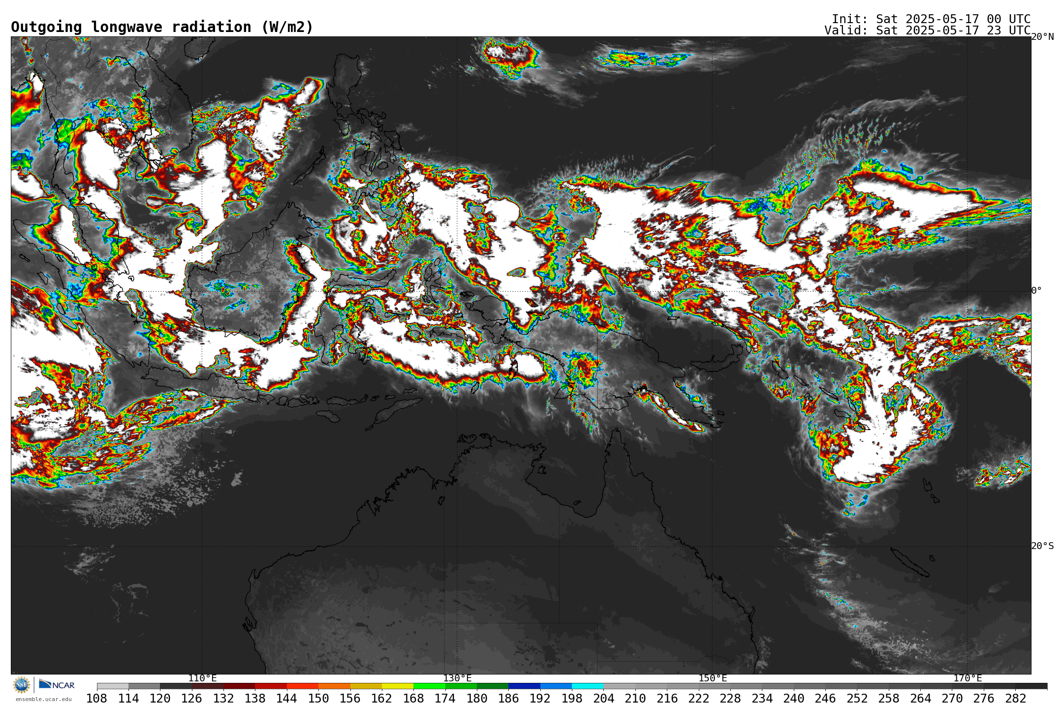Click the colorbar tick value 216

pos(667,698)
